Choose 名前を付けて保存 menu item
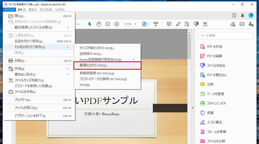This screenshot has height=144, width=259. pyautogui.click(x=39, y=41)
